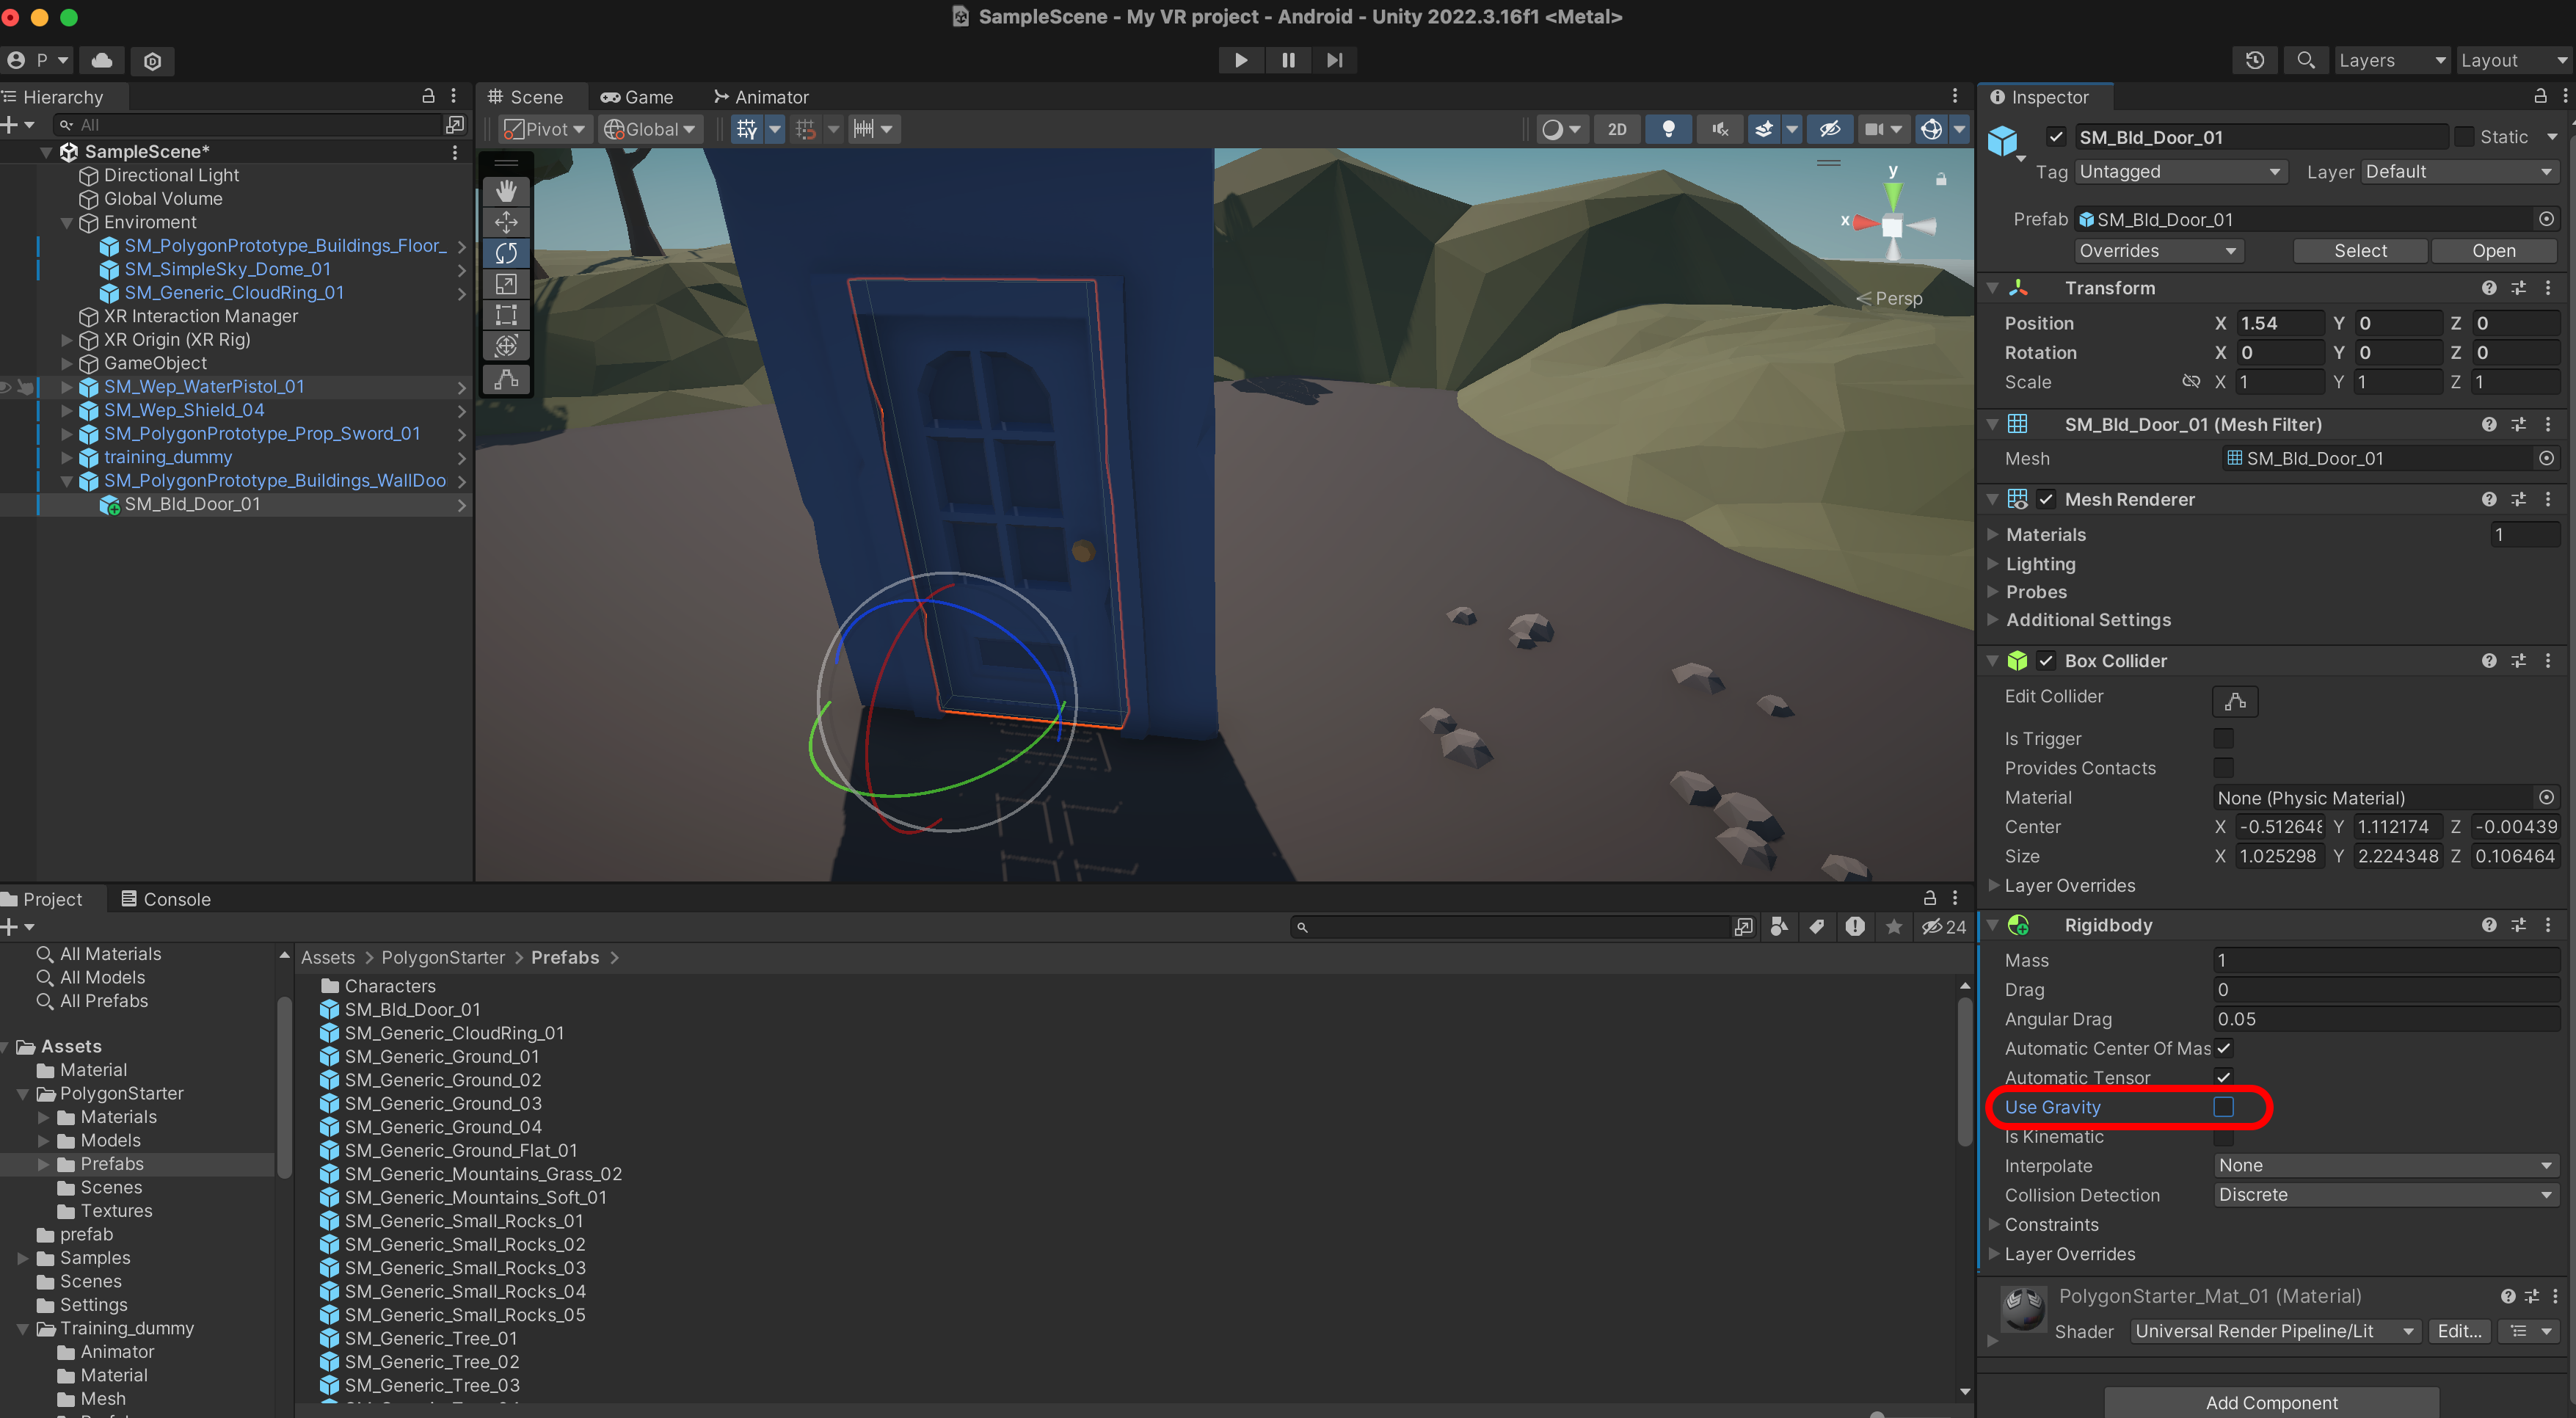Enable the Is Trigger checkbox

coord(2222,738)
